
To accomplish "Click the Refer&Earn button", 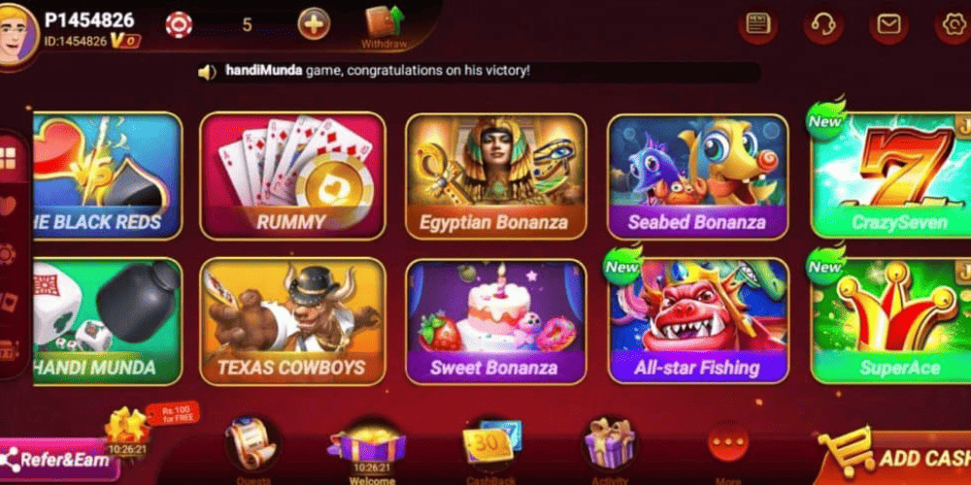I will pyautogui.click(x=59, y=460).
